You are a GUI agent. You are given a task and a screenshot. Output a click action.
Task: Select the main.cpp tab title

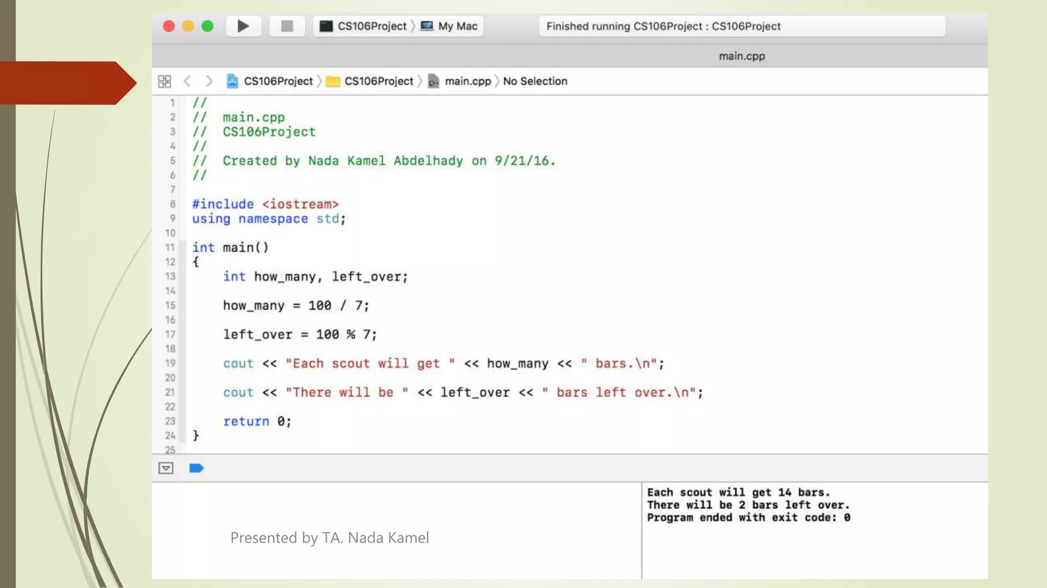(x=742, y=56)
